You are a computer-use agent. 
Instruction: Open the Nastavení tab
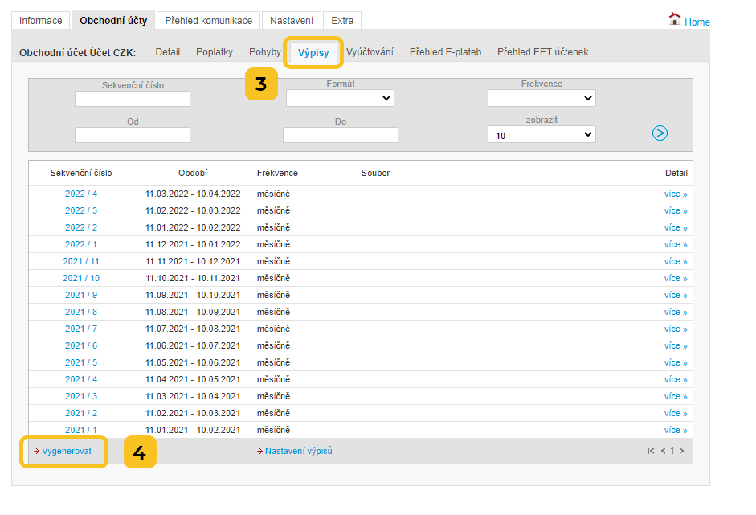pyautogui.click(x=291, y=21)
